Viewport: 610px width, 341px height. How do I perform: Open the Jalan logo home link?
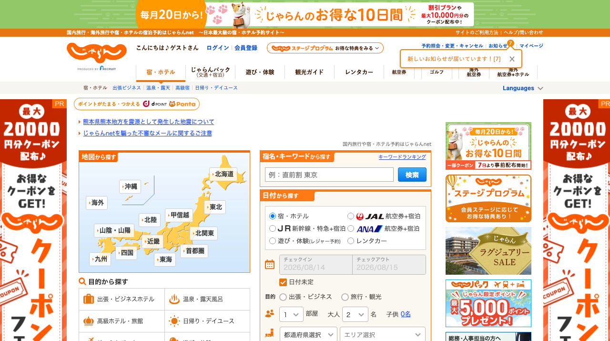[97, 53]
